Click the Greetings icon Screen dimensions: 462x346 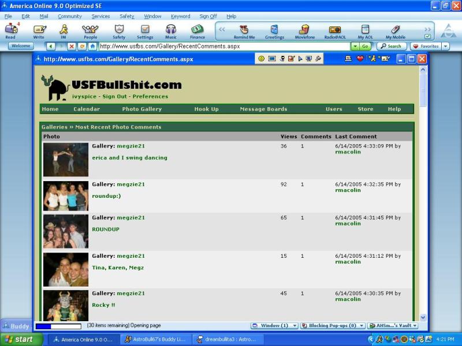coord(274,32)
